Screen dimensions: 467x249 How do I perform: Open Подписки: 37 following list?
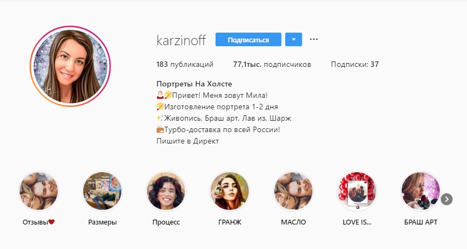tap(355, 64)
